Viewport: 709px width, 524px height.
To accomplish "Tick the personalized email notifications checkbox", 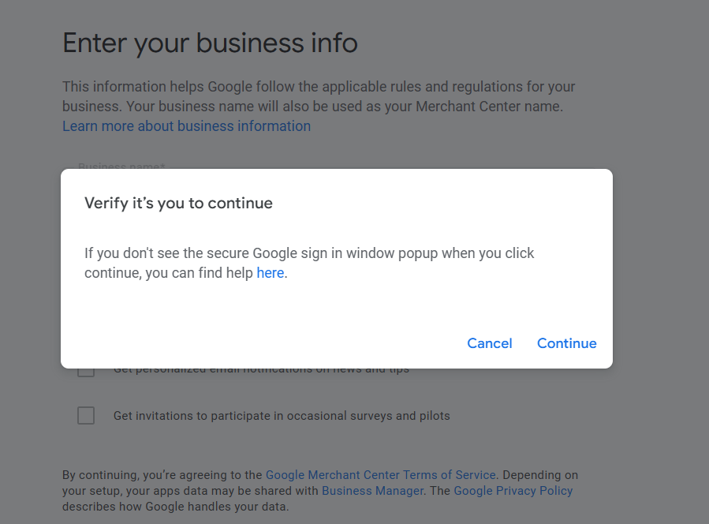I will pyautogui.click(x=86, y=372).
